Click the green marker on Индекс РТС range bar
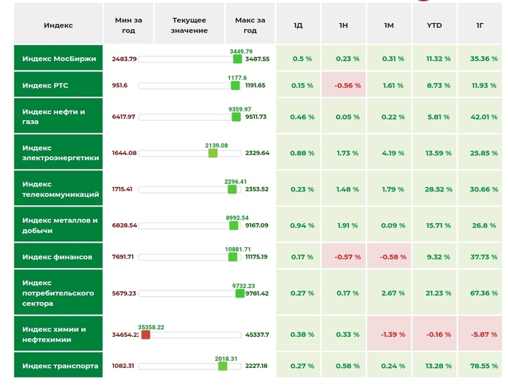This screenshot has height=389, width=508. pyautogui.click(x=235, y=85)
